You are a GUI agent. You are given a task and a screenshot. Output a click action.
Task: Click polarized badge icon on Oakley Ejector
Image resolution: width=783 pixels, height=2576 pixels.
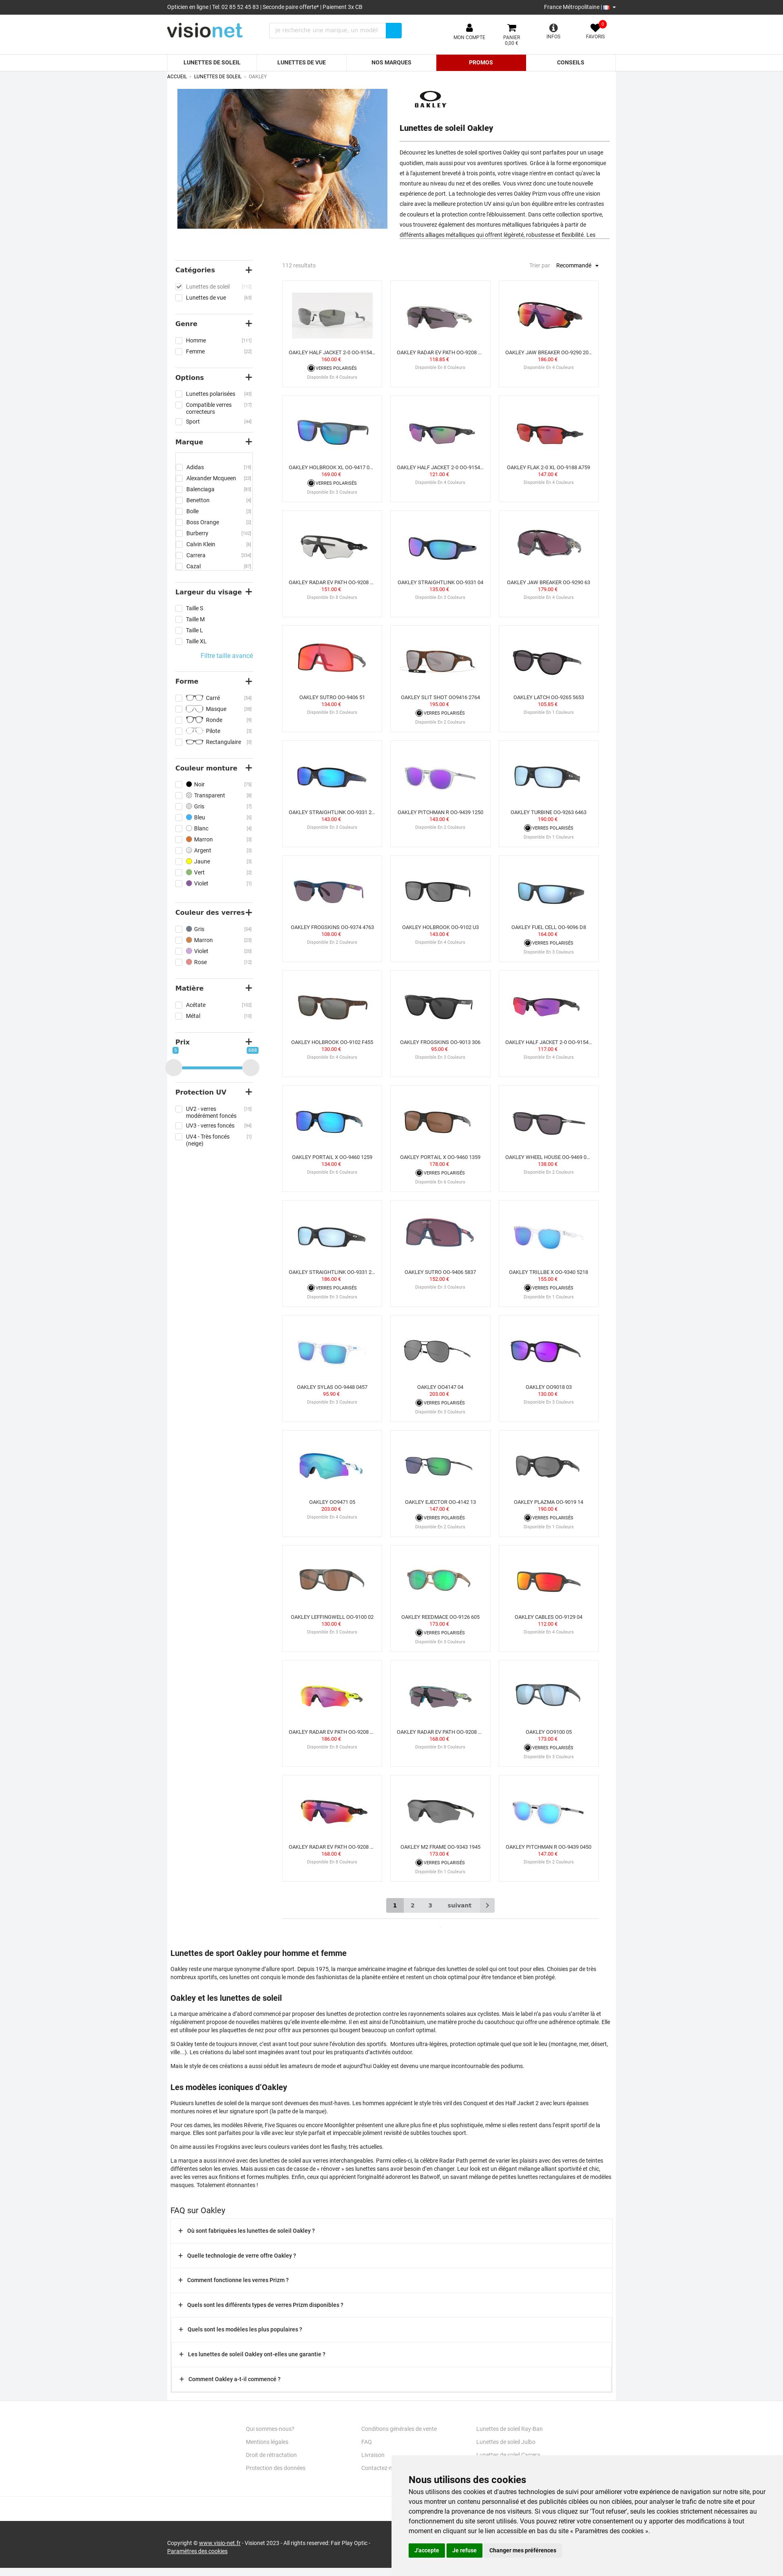419,1518
